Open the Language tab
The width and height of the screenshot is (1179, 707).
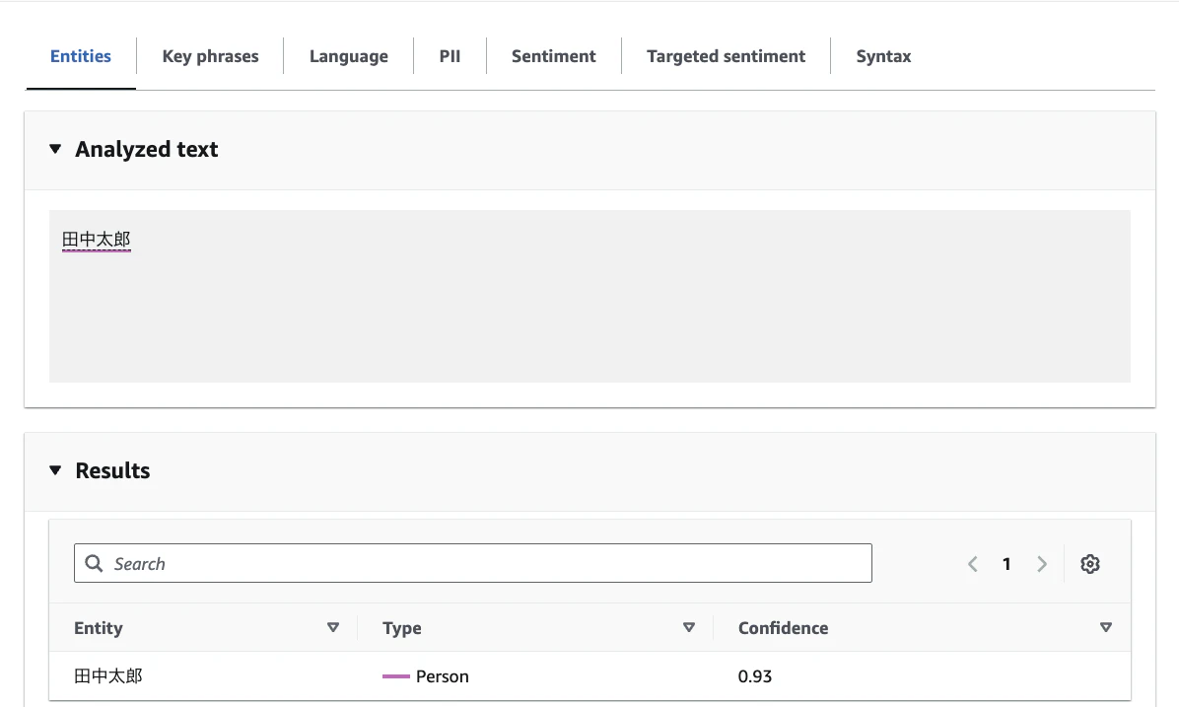349,56
